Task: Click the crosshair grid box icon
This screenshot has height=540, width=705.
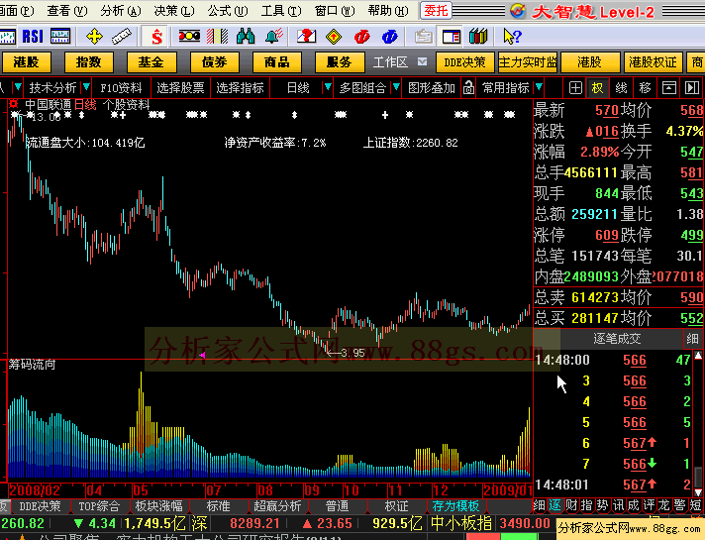Action: (x=575, y=88)
